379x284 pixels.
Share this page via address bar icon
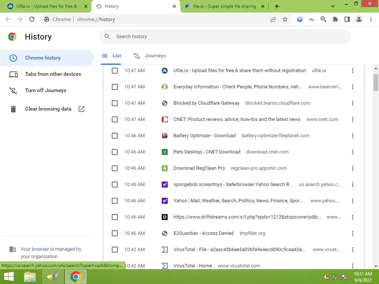[x=273, y=19]
